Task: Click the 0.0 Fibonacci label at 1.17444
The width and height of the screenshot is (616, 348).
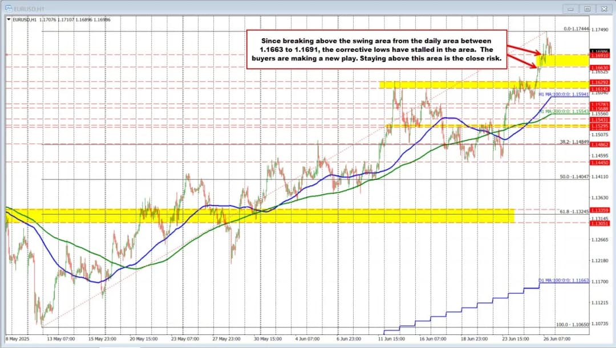Action: pyautogui.click(x=575, y=28)
